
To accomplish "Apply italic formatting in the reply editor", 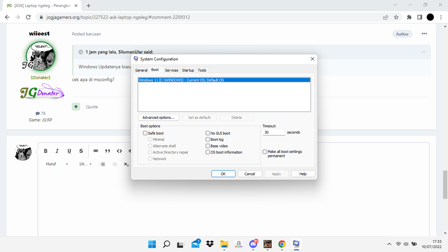I will 57,151.
